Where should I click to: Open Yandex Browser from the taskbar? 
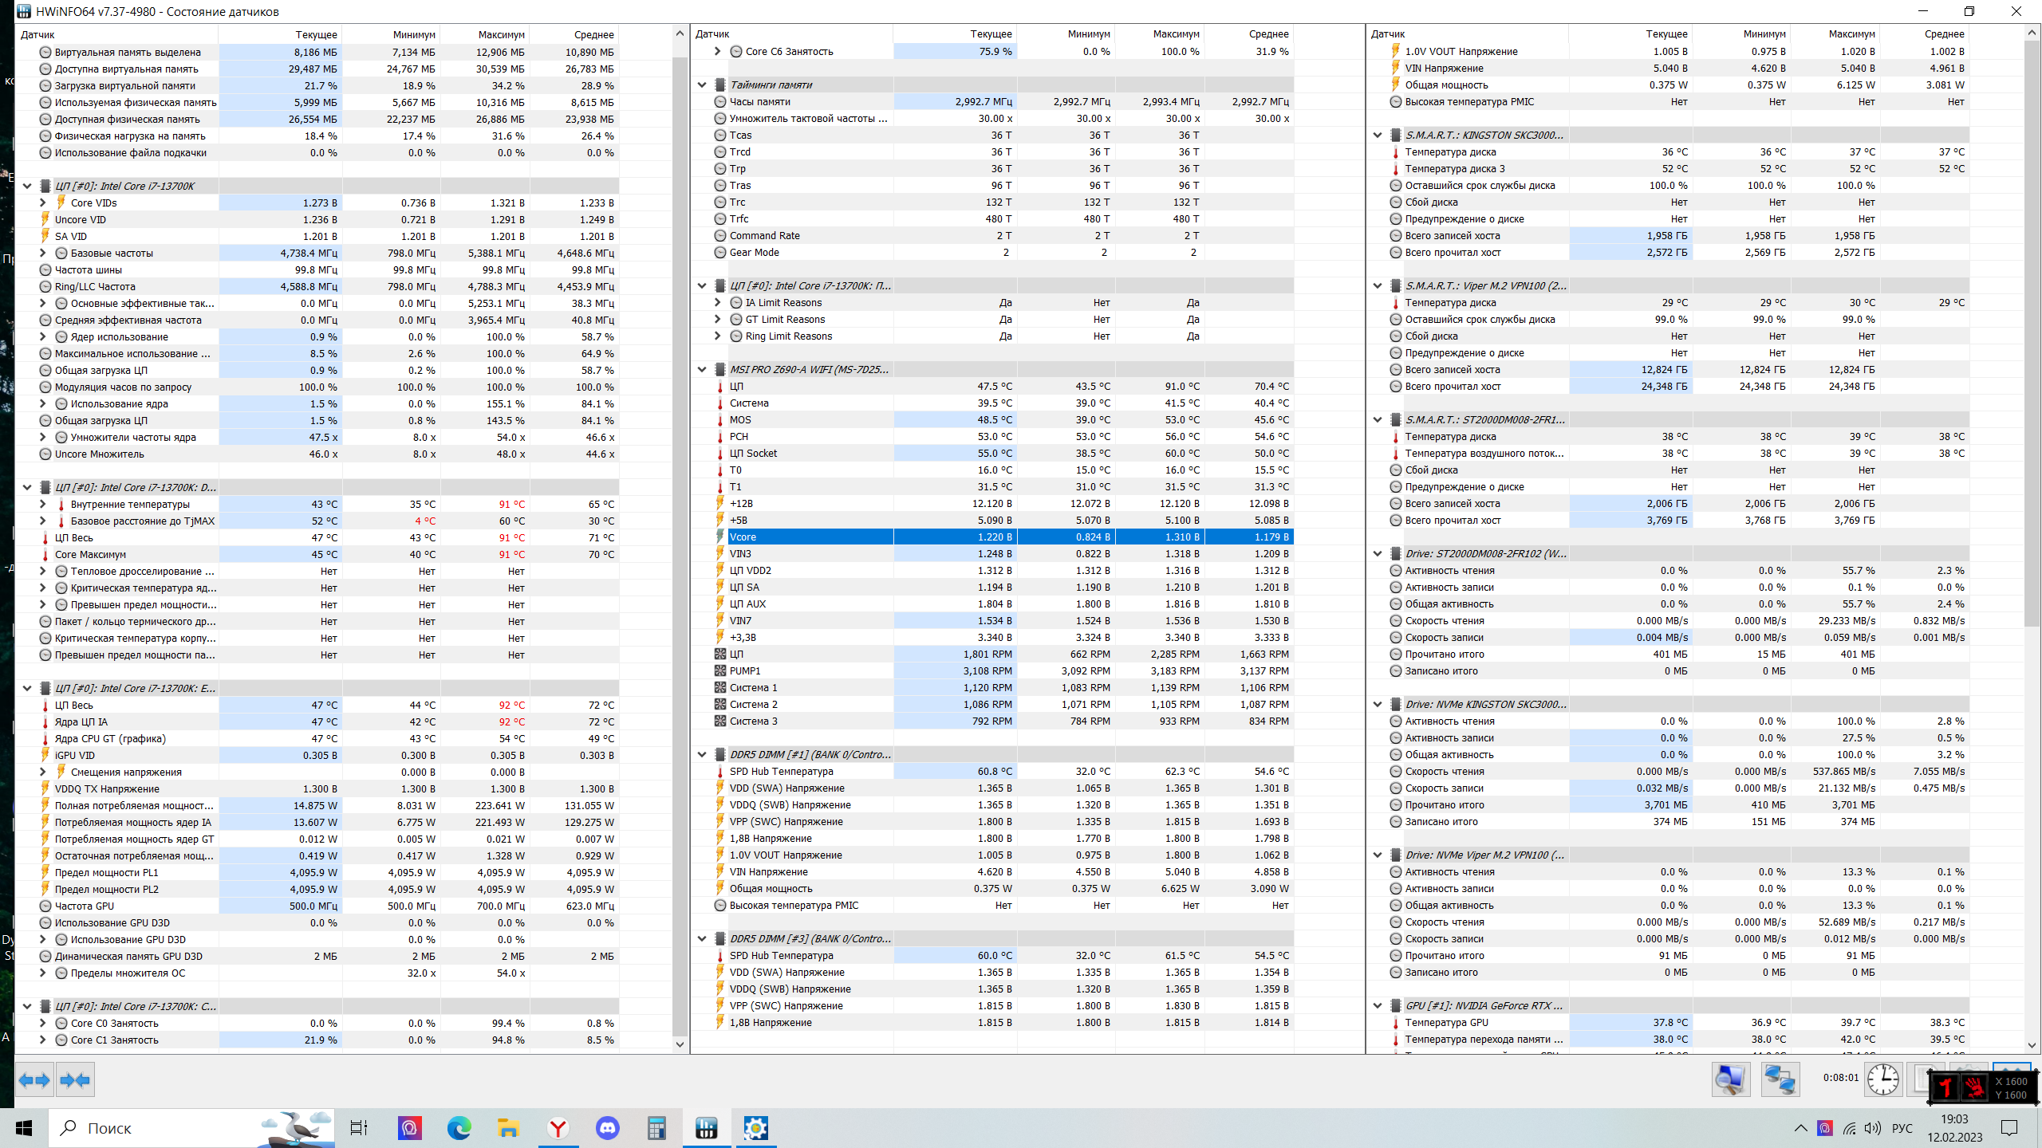pos(558,1128)
